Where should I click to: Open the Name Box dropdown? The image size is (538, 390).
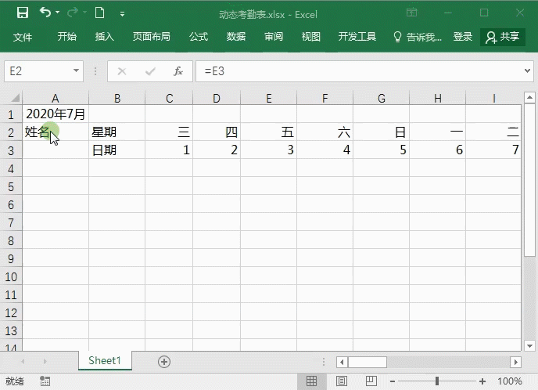click(x=77, y=71)
